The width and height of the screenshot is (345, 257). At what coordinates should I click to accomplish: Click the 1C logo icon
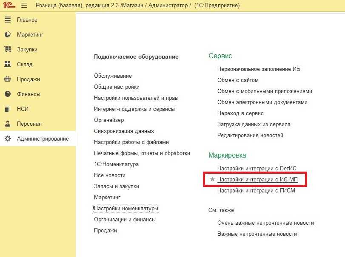[x=9, y=6]
